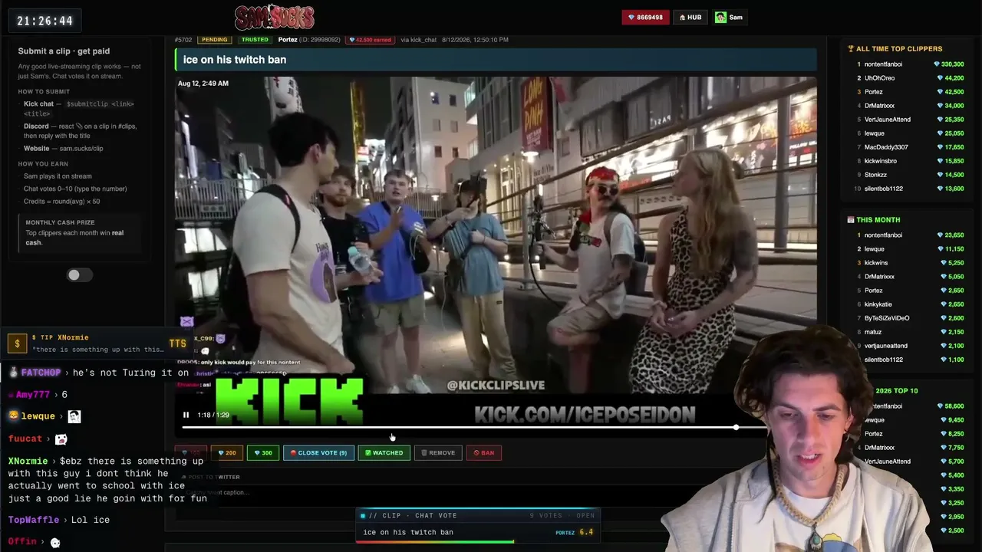
Task: Select Stonkzz in the all-time leaderboard
Action: (875, 175)
